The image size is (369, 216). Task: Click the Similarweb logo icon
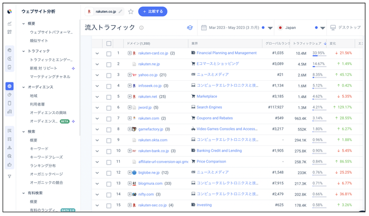click(10, 11)
